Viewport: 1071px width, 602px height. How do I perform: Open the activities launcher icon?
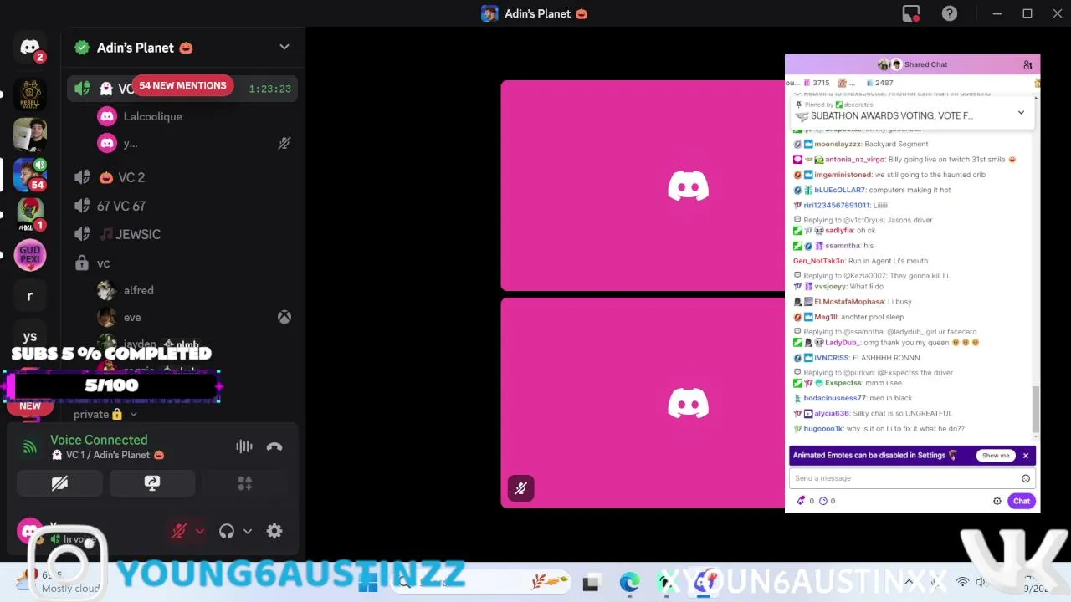(244, 483)
